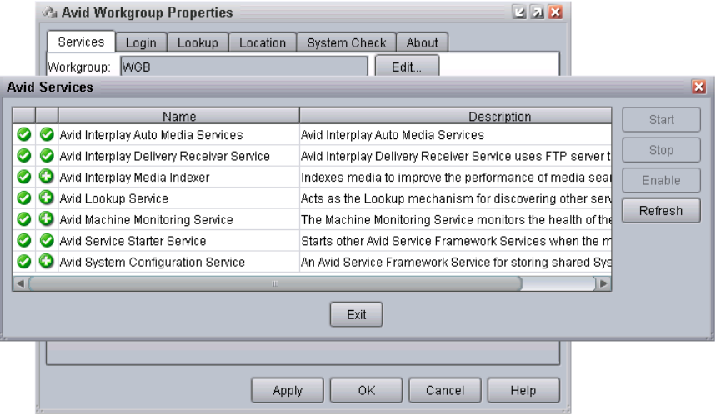Screen dimensions: 716x415
Task: Open Help in Workgroup Properties window
Action: click(523, 390)
